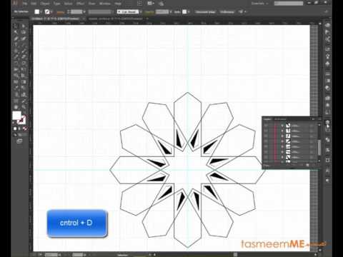Click the Preferences button
Image resolution: width=343 pixels, height=257 pixels.
(227, 11)
